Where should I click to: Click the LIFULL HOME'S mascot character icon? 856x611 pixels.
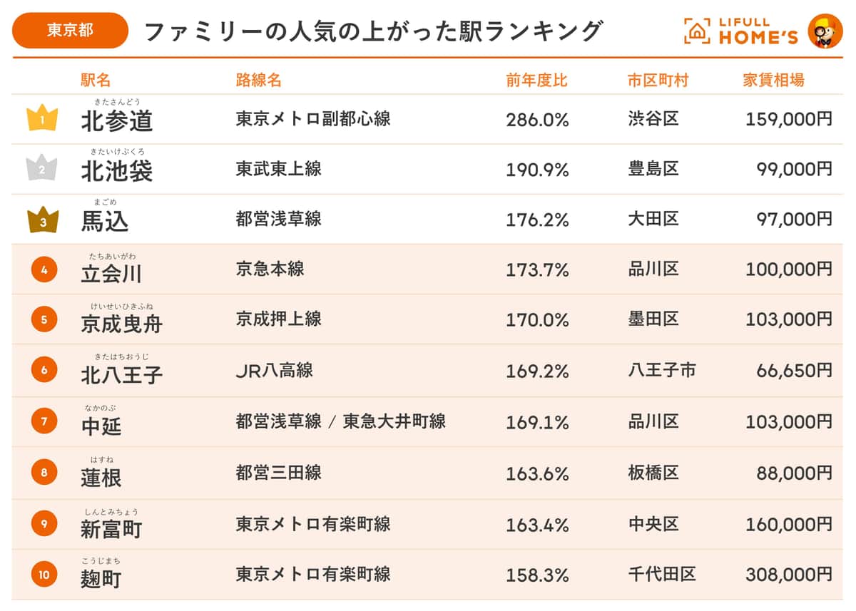tap(825, 31)
